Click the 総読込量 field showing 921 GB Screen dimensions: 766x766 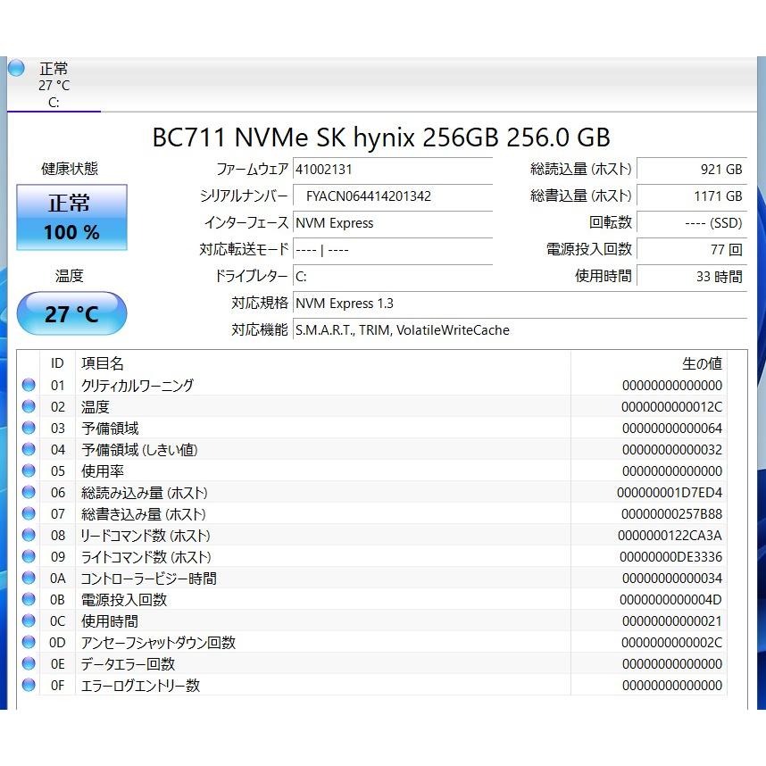pos(692,169)
